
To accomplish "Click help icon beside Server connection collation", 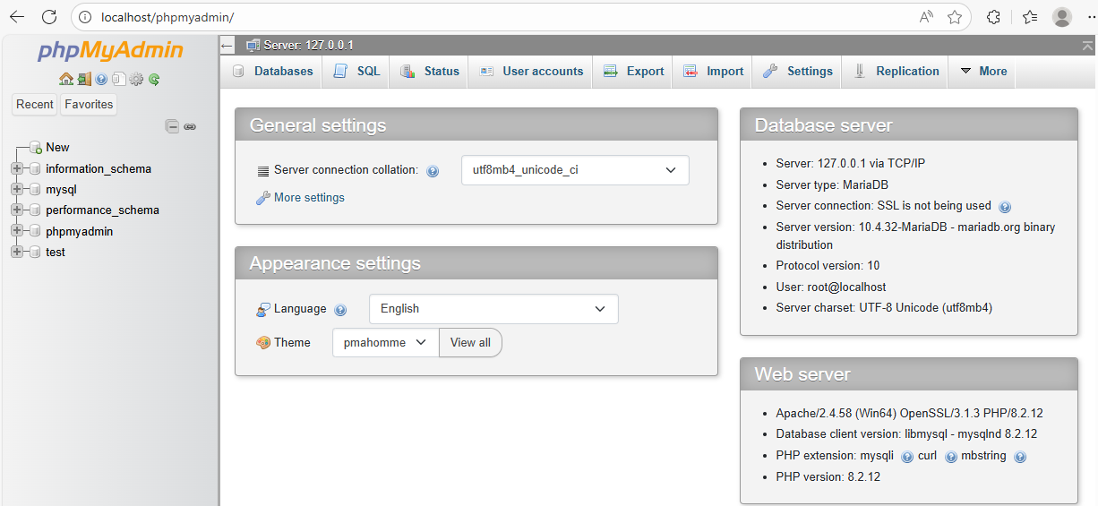I will [433, 171].
